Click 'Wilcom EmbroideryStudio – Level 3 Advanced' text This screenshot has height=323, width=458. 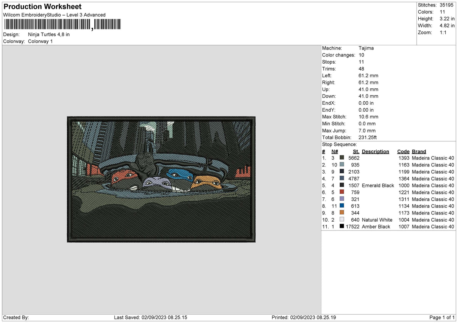point(54,15)
